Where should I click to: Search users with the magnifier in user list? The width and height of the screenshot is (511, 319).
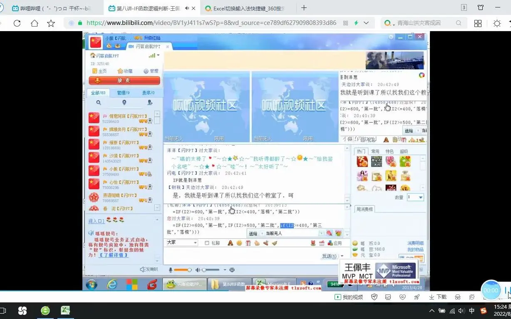99,103
